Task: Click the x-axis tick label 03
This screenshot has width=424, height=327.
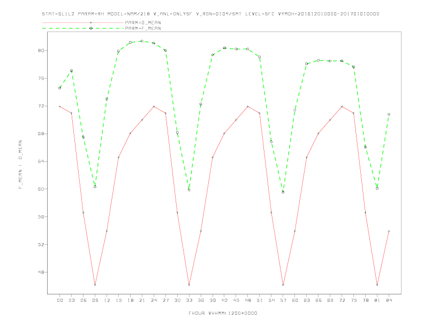Action: [71, 300]
